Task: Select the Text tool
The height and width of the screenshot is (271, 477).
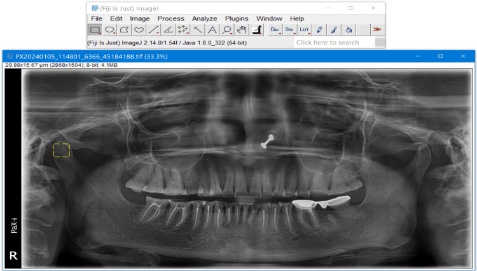Action: point(212,30)
